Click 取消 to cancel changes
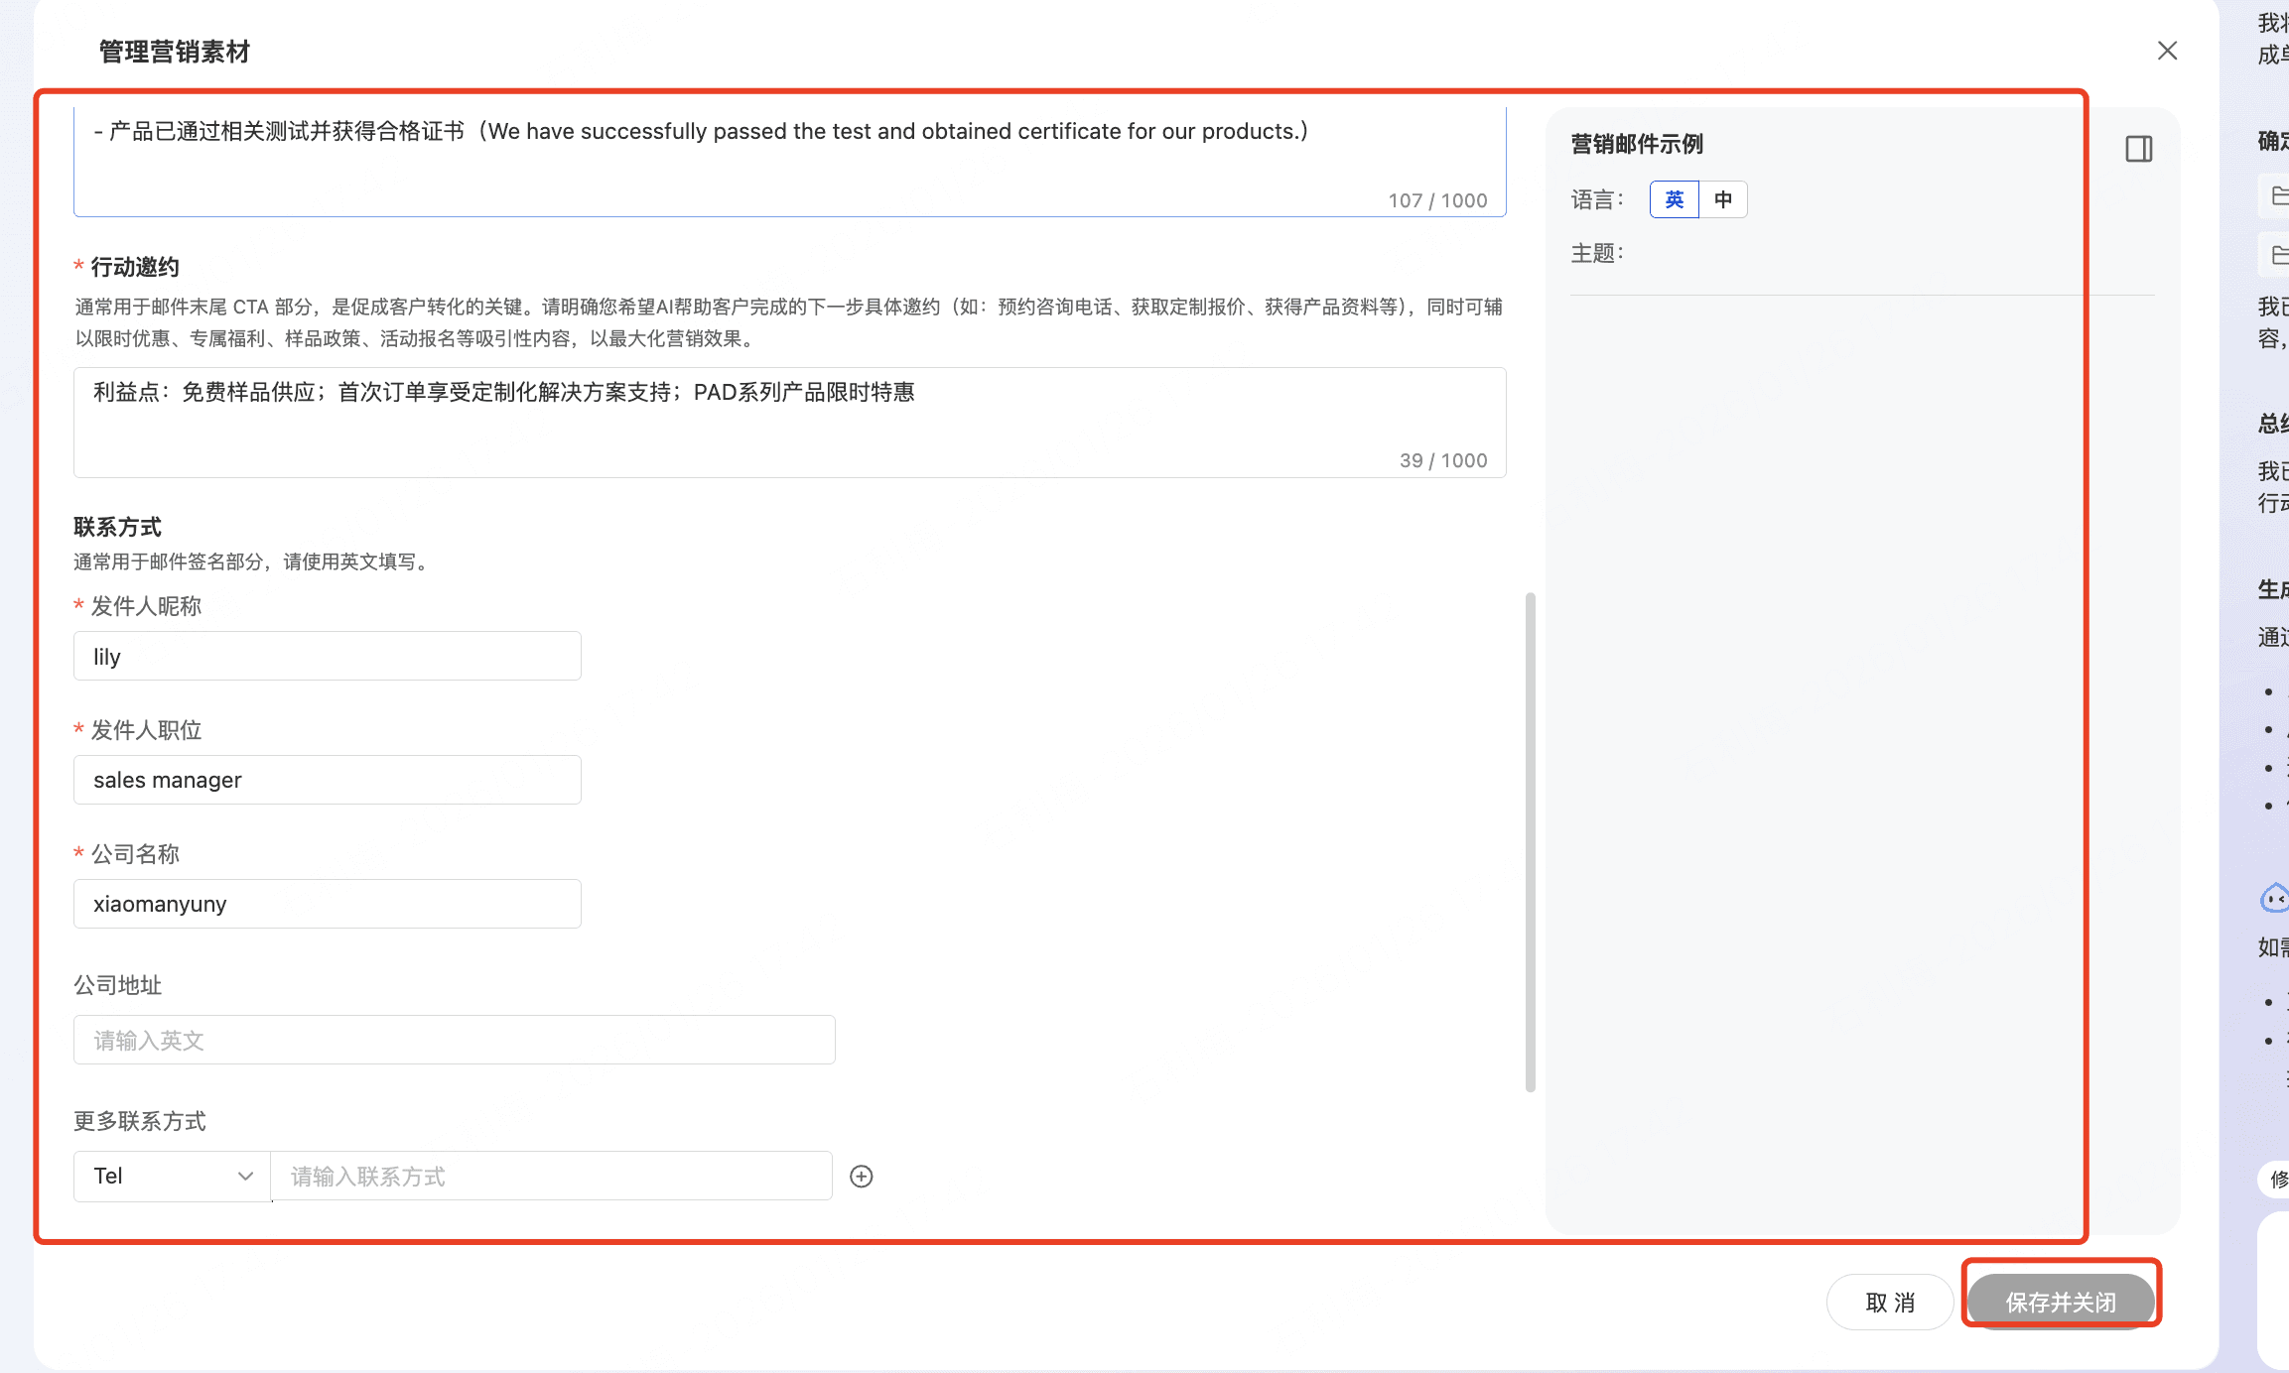The height and width of the screenshot is (1373, 2289). click(1889, 1302)
